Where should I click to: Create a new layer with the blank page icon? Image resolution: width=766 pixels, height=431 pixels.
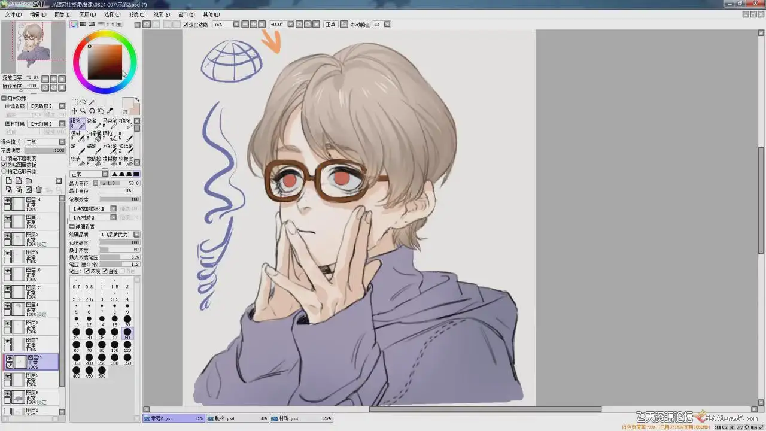(x=9, y=181)
